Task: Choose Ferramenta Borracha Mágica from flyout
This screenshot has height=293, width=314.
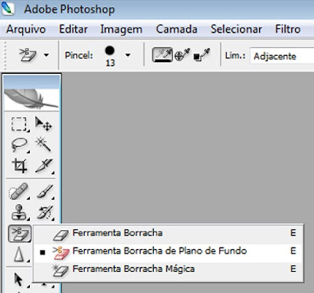Action: [168, 269]
